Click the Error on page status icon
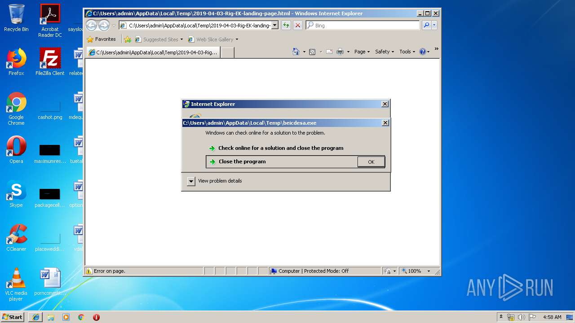 coord(89,271)
